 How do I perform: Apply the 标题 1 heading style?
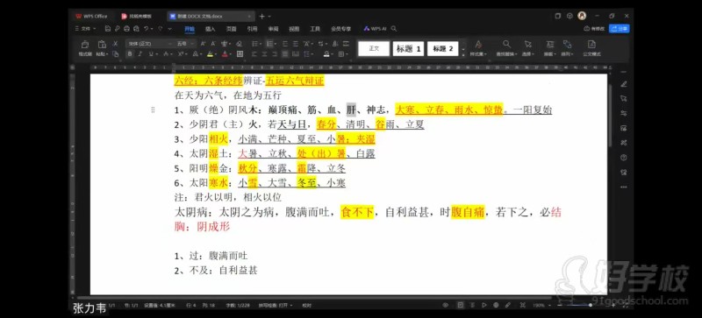tap(408, 49)
